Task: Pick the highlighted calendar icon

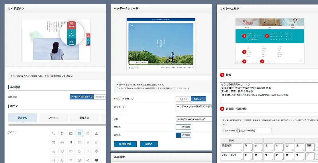Action: tap(79, 133)
